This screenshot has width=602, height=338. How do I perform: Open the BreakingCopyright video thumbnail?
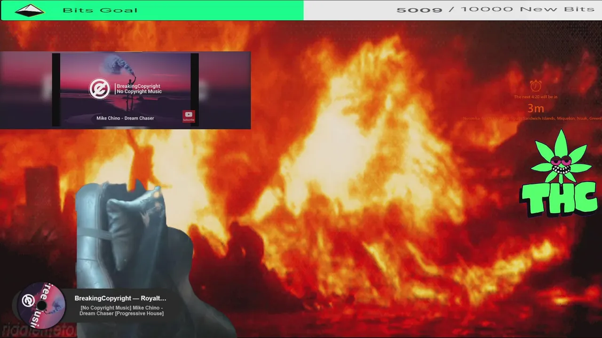pyautogui.click(x=125, y=90)
